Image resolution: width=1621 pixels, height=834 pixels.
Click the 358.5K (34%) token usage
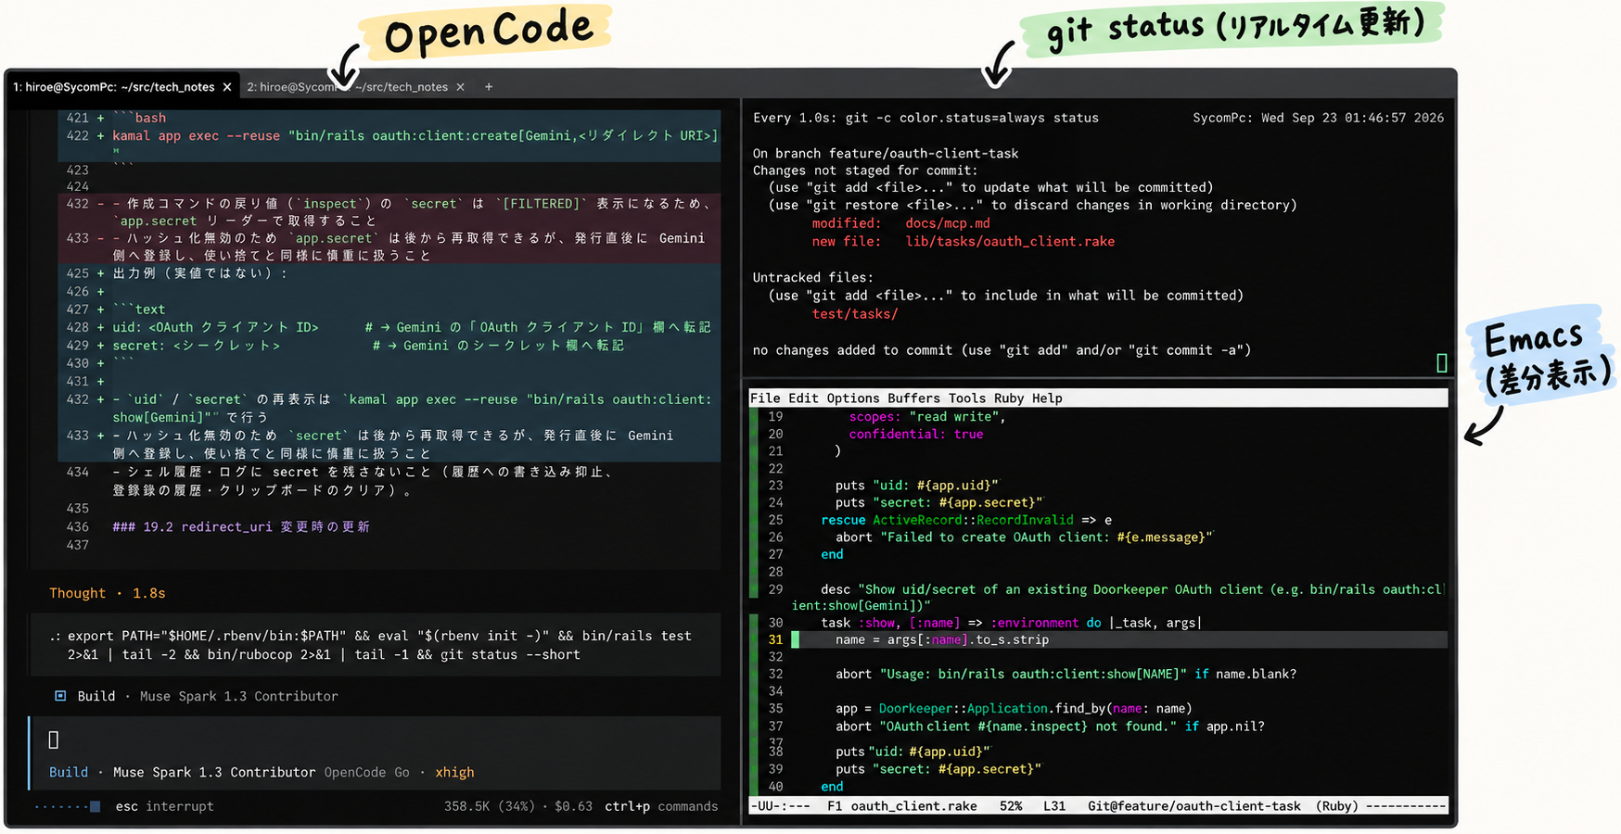pos(489,806)
